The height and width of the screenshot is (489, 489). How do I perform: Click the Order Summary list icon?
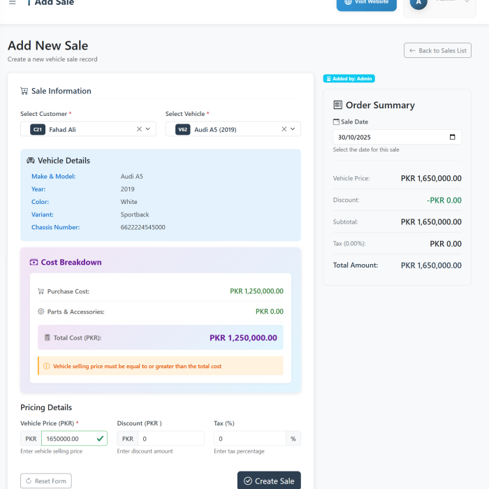point(338,105)
